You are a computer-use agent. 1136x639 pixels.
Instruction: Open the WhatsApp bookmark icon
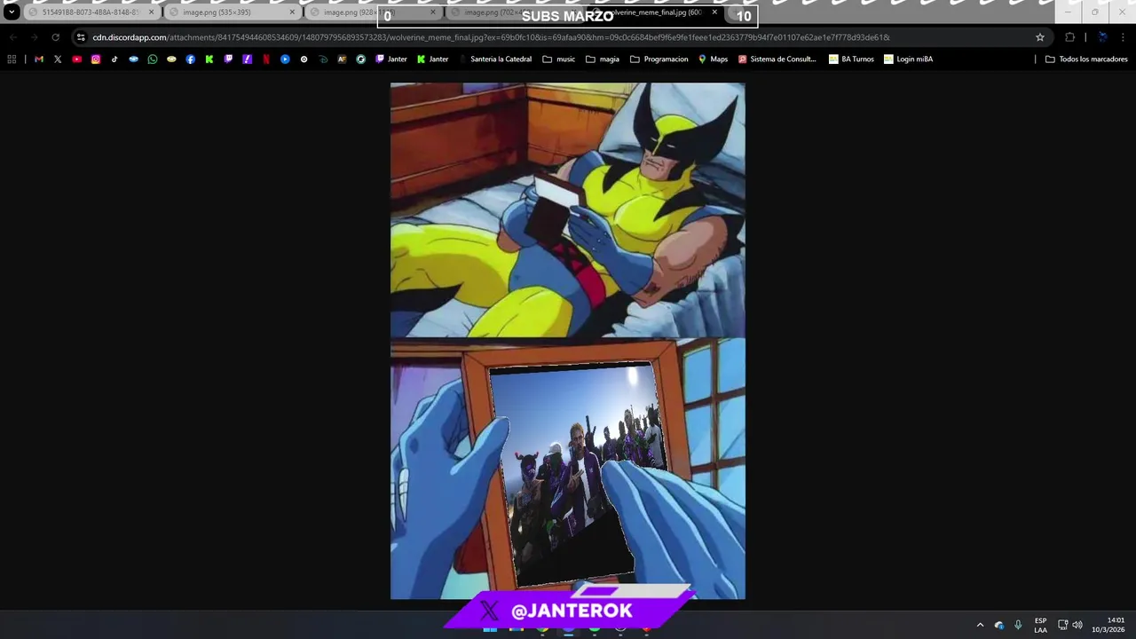[153, 59]
